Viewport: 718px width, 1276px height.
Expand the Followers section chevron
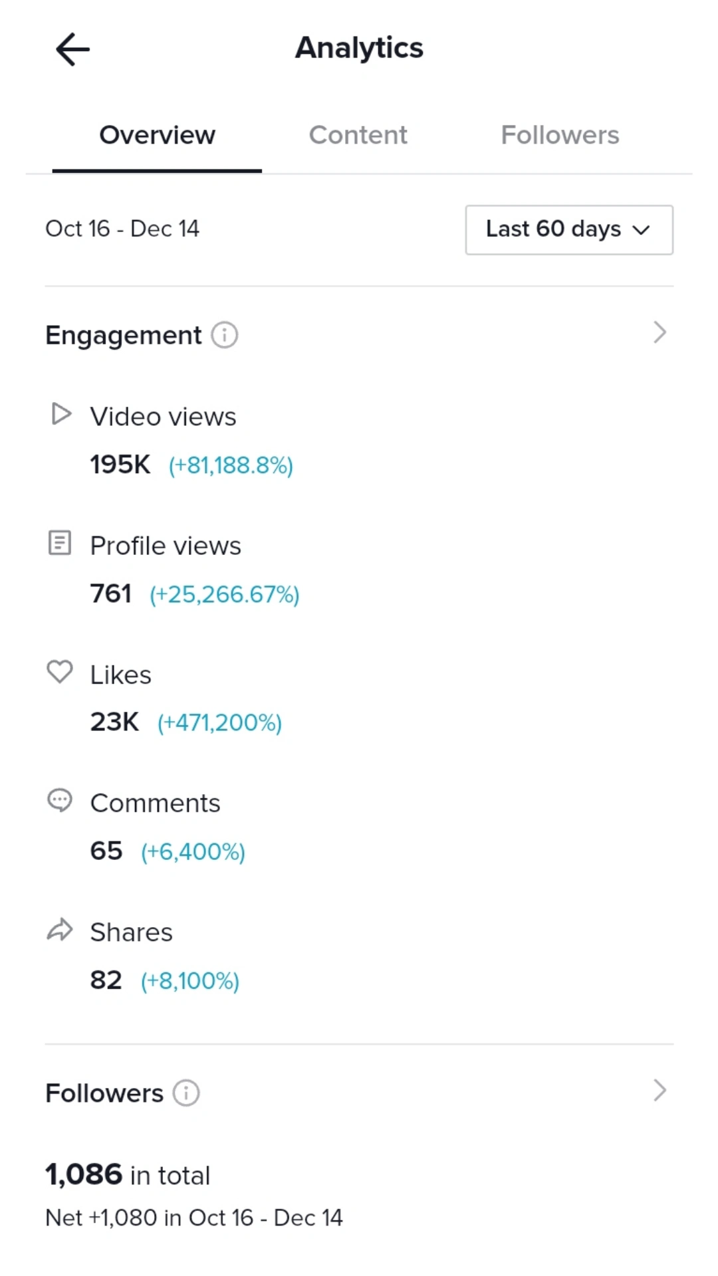[x=659, y=1091]
